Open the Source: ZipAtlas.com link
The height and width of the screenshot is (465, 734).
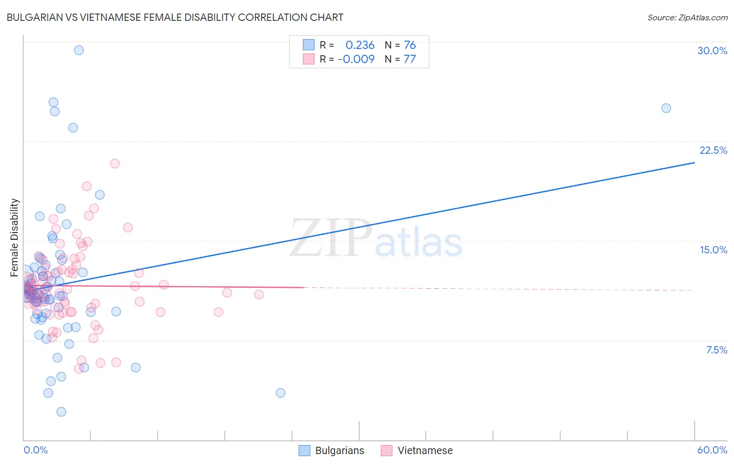[688, 17]
